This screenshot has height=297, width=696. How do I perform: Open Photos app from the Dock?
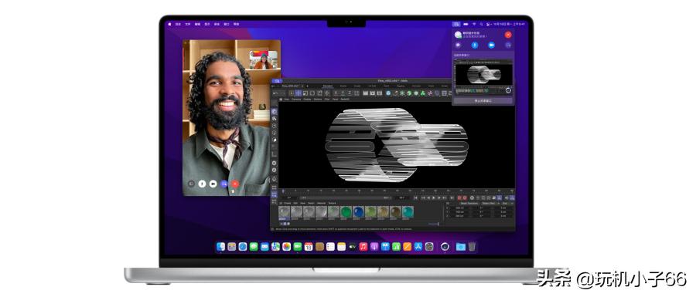coord(286,247)
